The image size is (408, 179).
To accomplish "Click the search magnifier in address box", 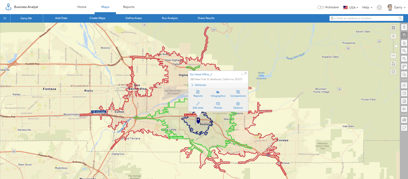I will (400, 18).
